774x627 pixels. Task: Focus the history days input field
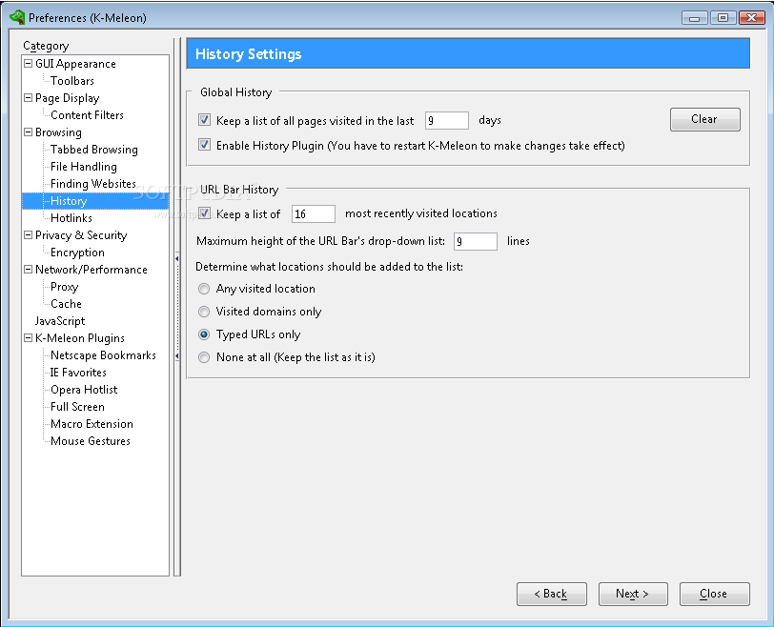pos(447,120)
